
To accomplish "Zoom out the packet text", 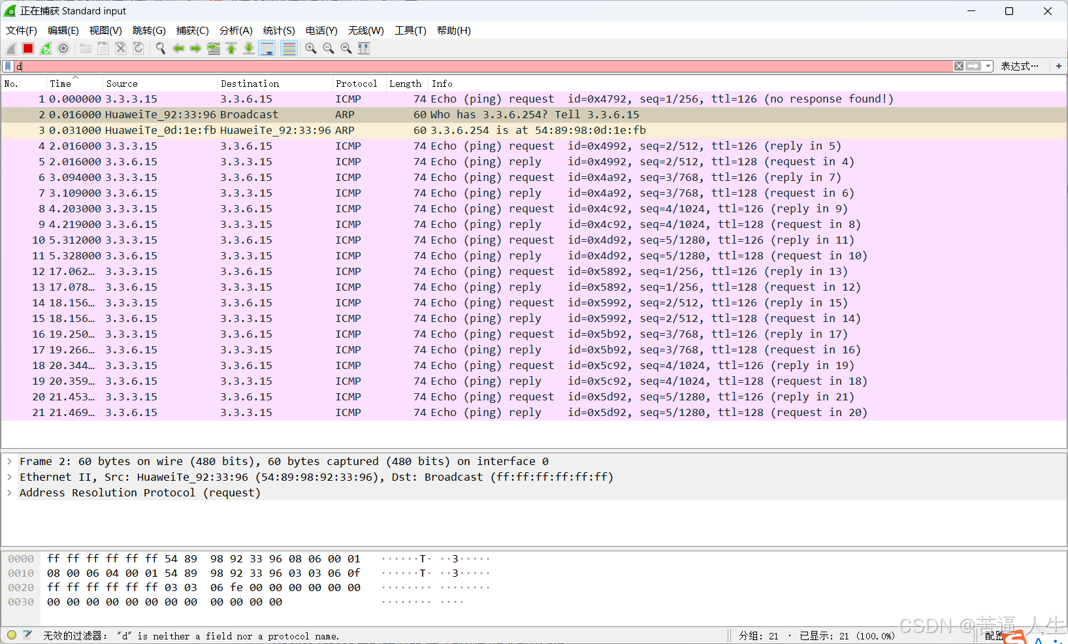I will click(x=329, y=48).
